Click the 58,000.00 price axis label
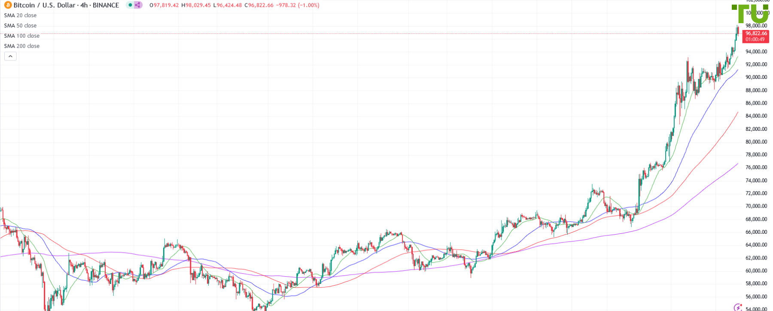Image resolution: width=773 pixels, height=311 pixels. coord(756,284)
